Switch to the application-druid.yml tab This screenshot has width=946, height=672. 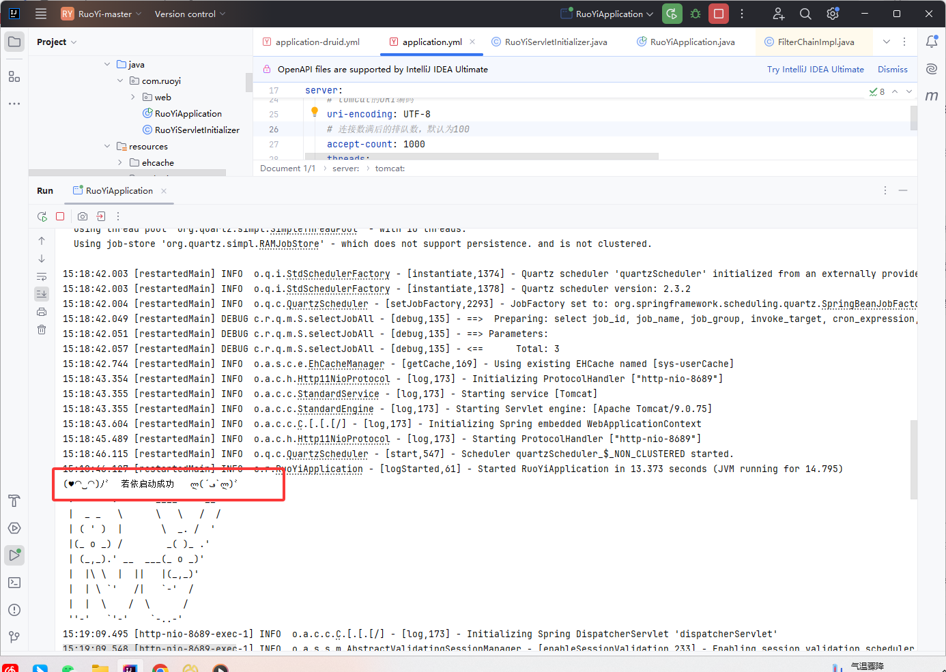(x=311, y=42)
